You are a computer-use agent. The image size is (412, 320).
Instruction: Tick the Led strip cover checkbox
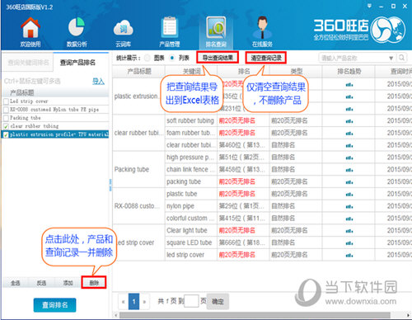point(6,101)
